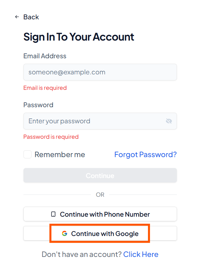Image resolution: width=201 pixels, height=264 pixels.
Task: Click the Email is required error message
Action: pos(45,88)
